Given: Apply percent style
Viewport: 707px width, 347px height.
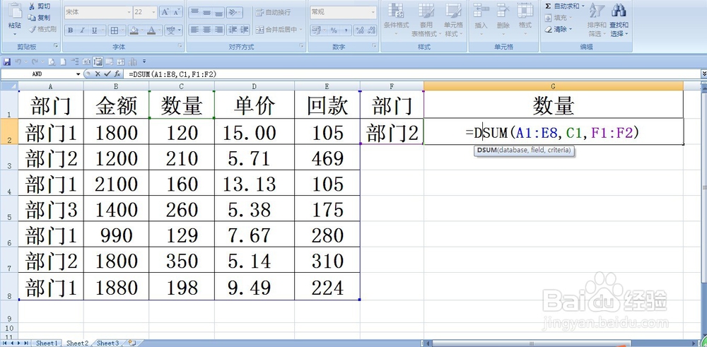Looking at the screenshot, I should point(334,30).
